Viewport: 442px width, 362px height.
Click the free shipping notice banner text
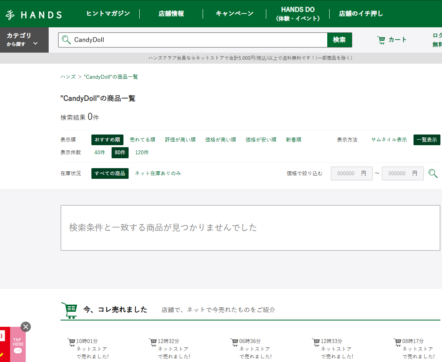pos(250,58)
